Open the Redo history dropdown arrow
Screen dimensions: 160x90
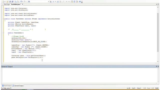click(26, 1)
